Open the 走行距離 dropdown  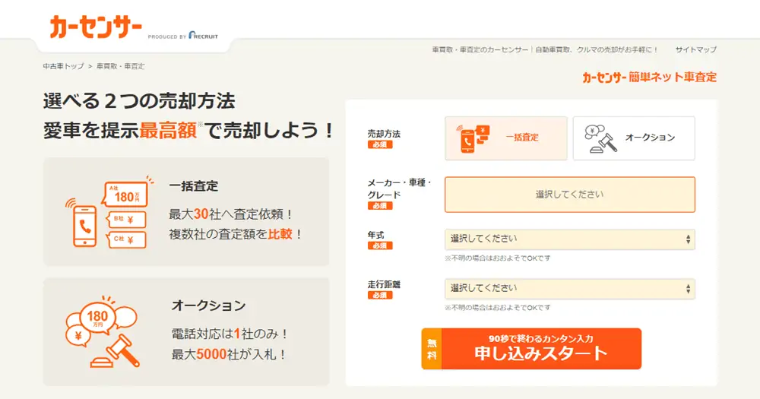pyautogui.click(x=570, y=289)
